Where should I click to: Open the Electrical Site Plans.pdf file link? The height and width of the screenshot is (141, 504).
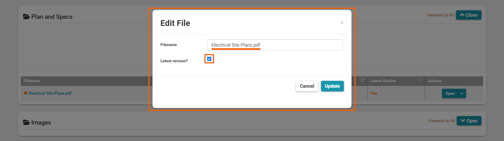[x=50, y=93]
